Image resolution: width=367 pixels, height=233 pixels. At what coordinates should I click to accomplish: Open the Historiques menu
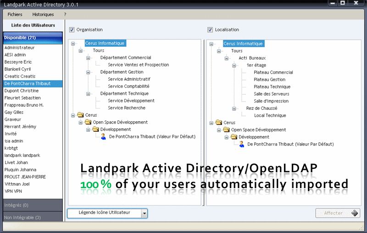(43, 15)
